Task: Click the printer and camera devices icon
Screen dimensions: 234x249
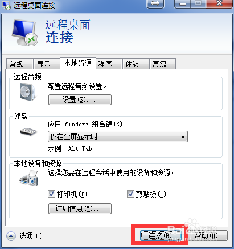Action: [x=28, y=178]
